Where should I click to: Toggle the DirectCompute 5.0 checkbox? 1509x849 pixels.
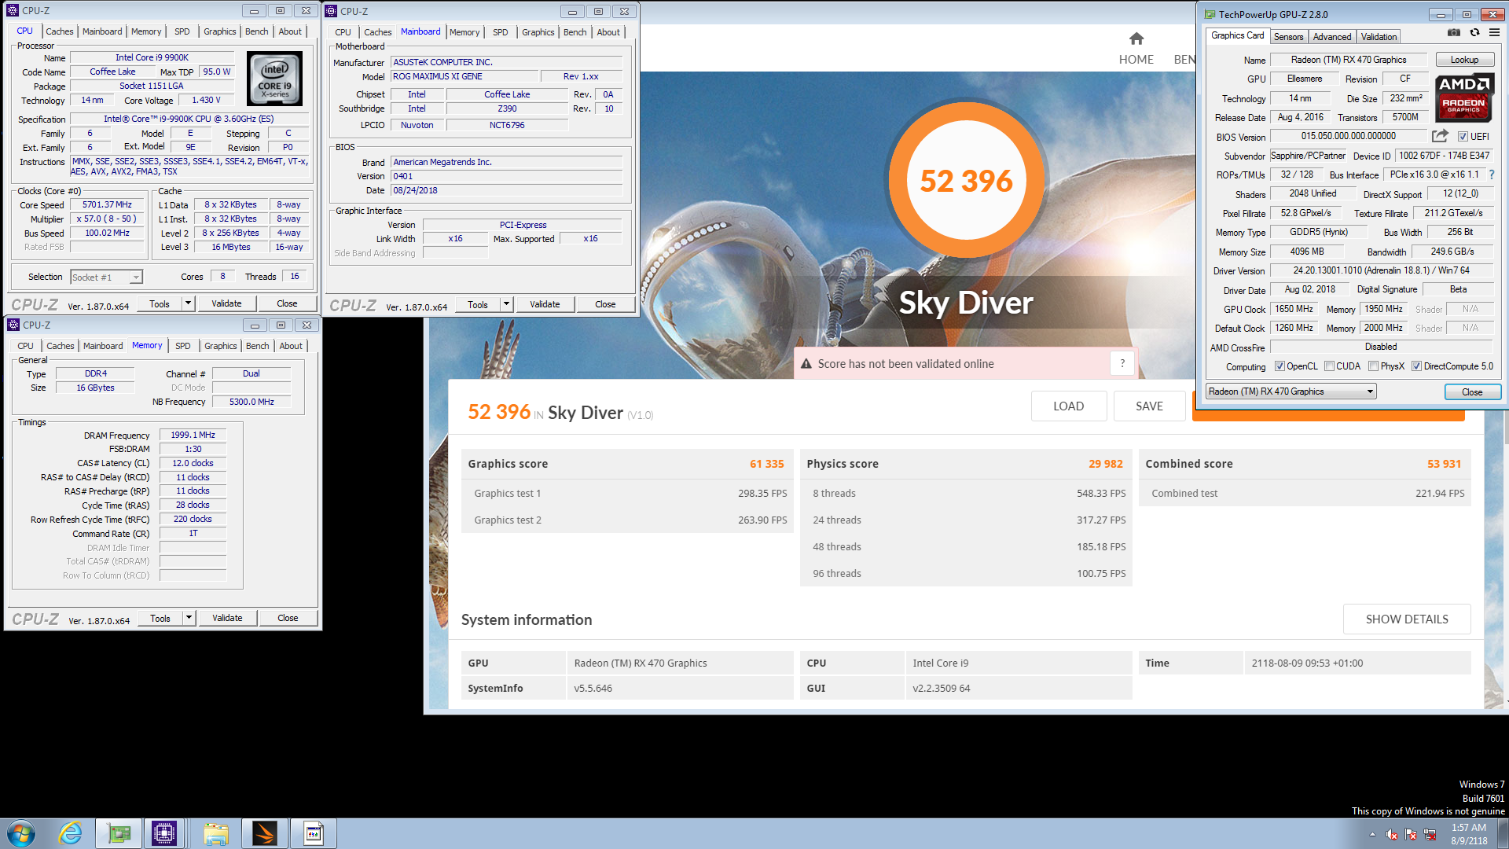tap(1416, 366)
